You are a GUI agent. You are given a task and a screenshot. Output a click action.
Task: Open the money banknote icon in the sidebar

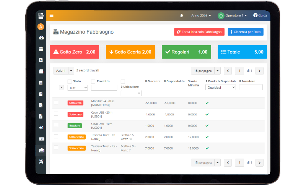coord(42,139)
